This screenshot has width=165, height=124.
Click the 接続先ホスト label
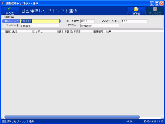click(11, 21)
